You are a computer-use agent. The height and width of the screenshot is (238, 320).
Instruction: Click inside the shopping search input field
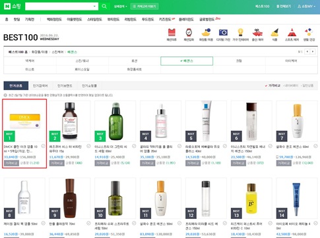(59, 7)
